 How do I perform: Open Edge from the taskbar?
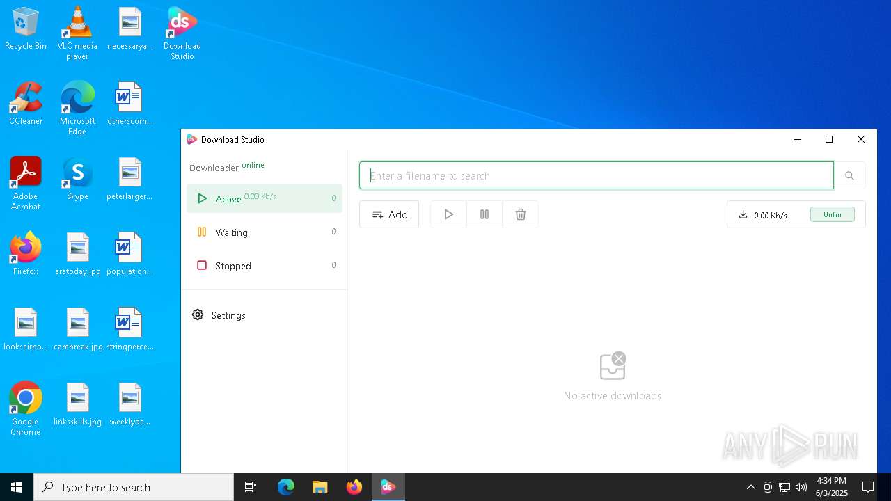click(286, 487)
